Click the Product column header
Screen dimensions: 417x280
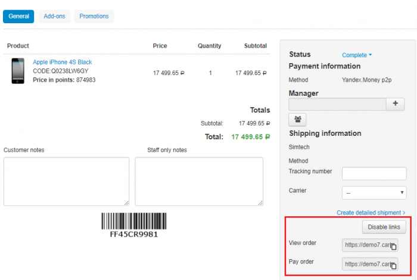click(x=18, y=46)
